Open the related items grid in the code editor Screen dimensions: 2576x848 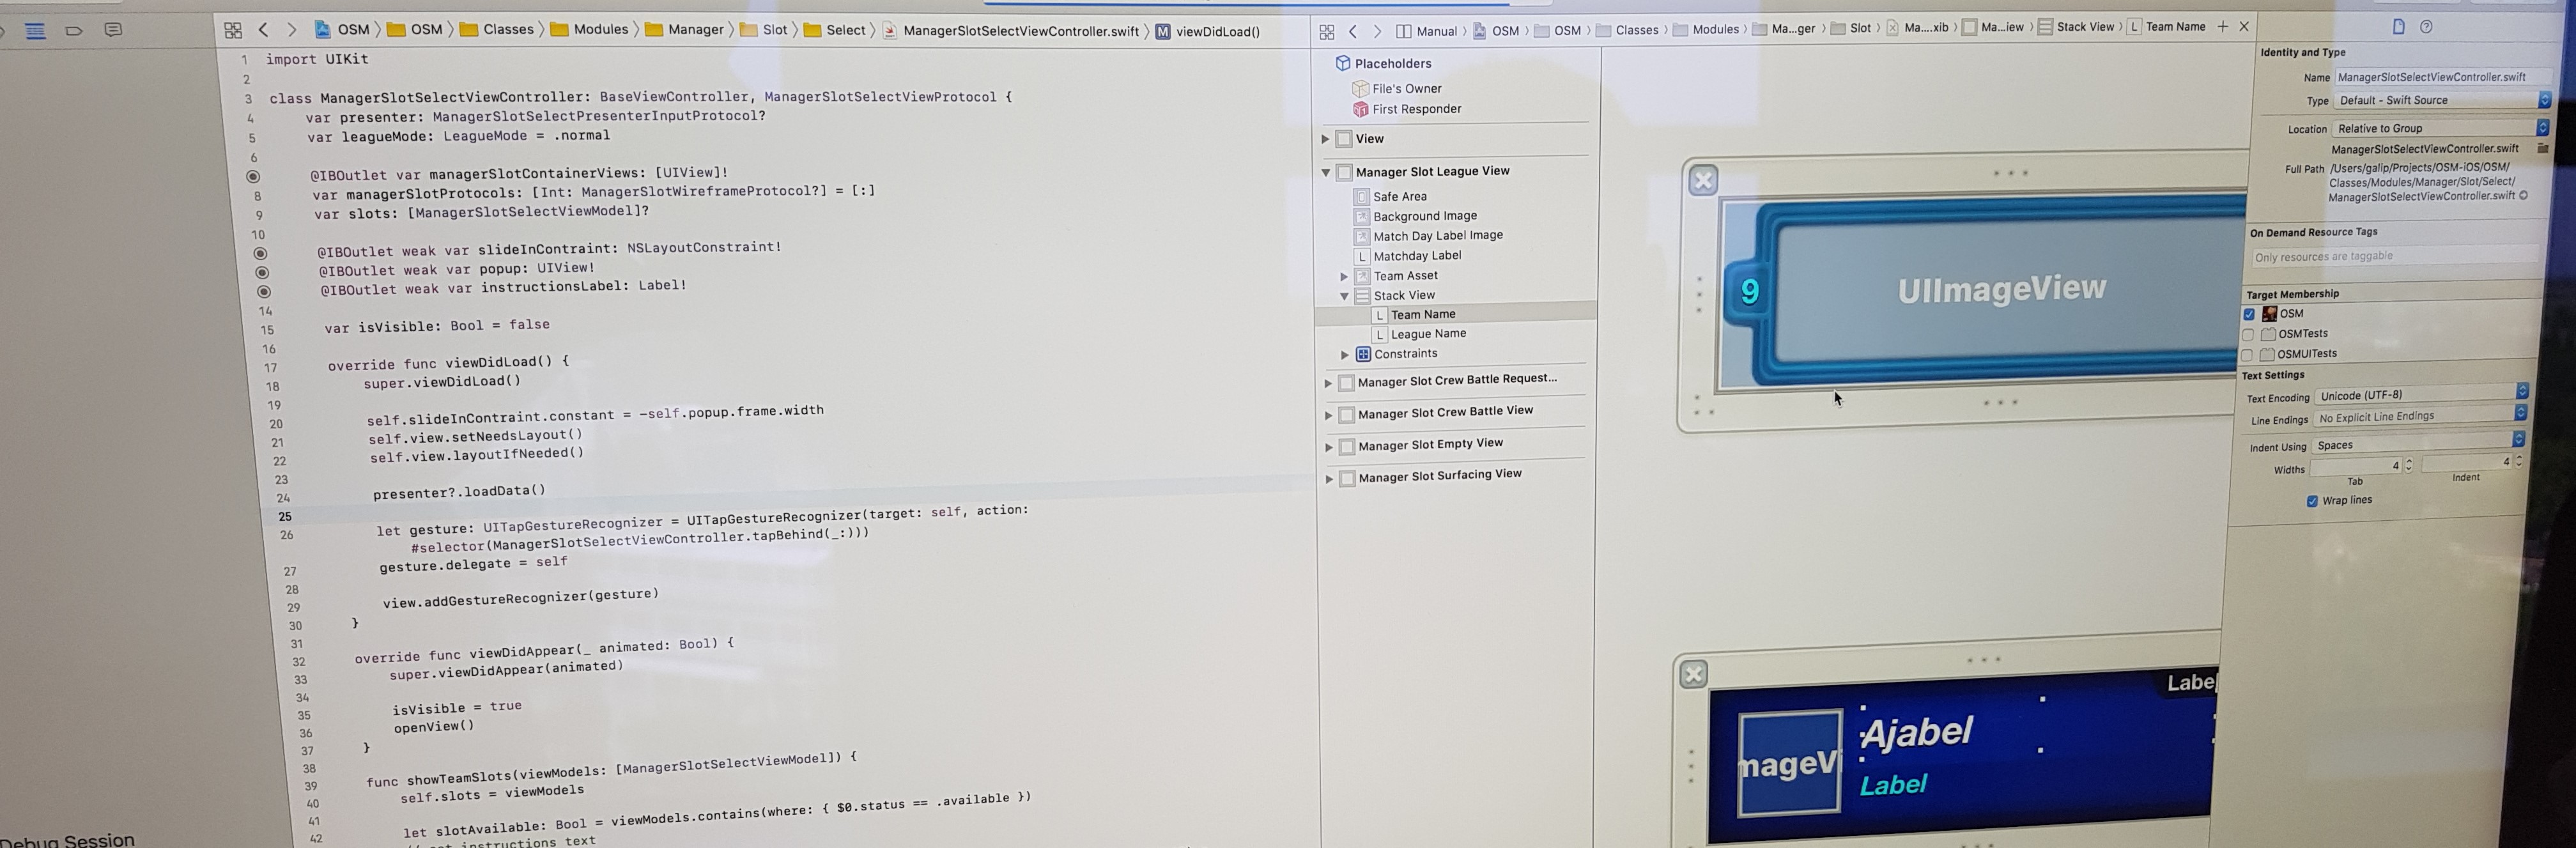233,30
